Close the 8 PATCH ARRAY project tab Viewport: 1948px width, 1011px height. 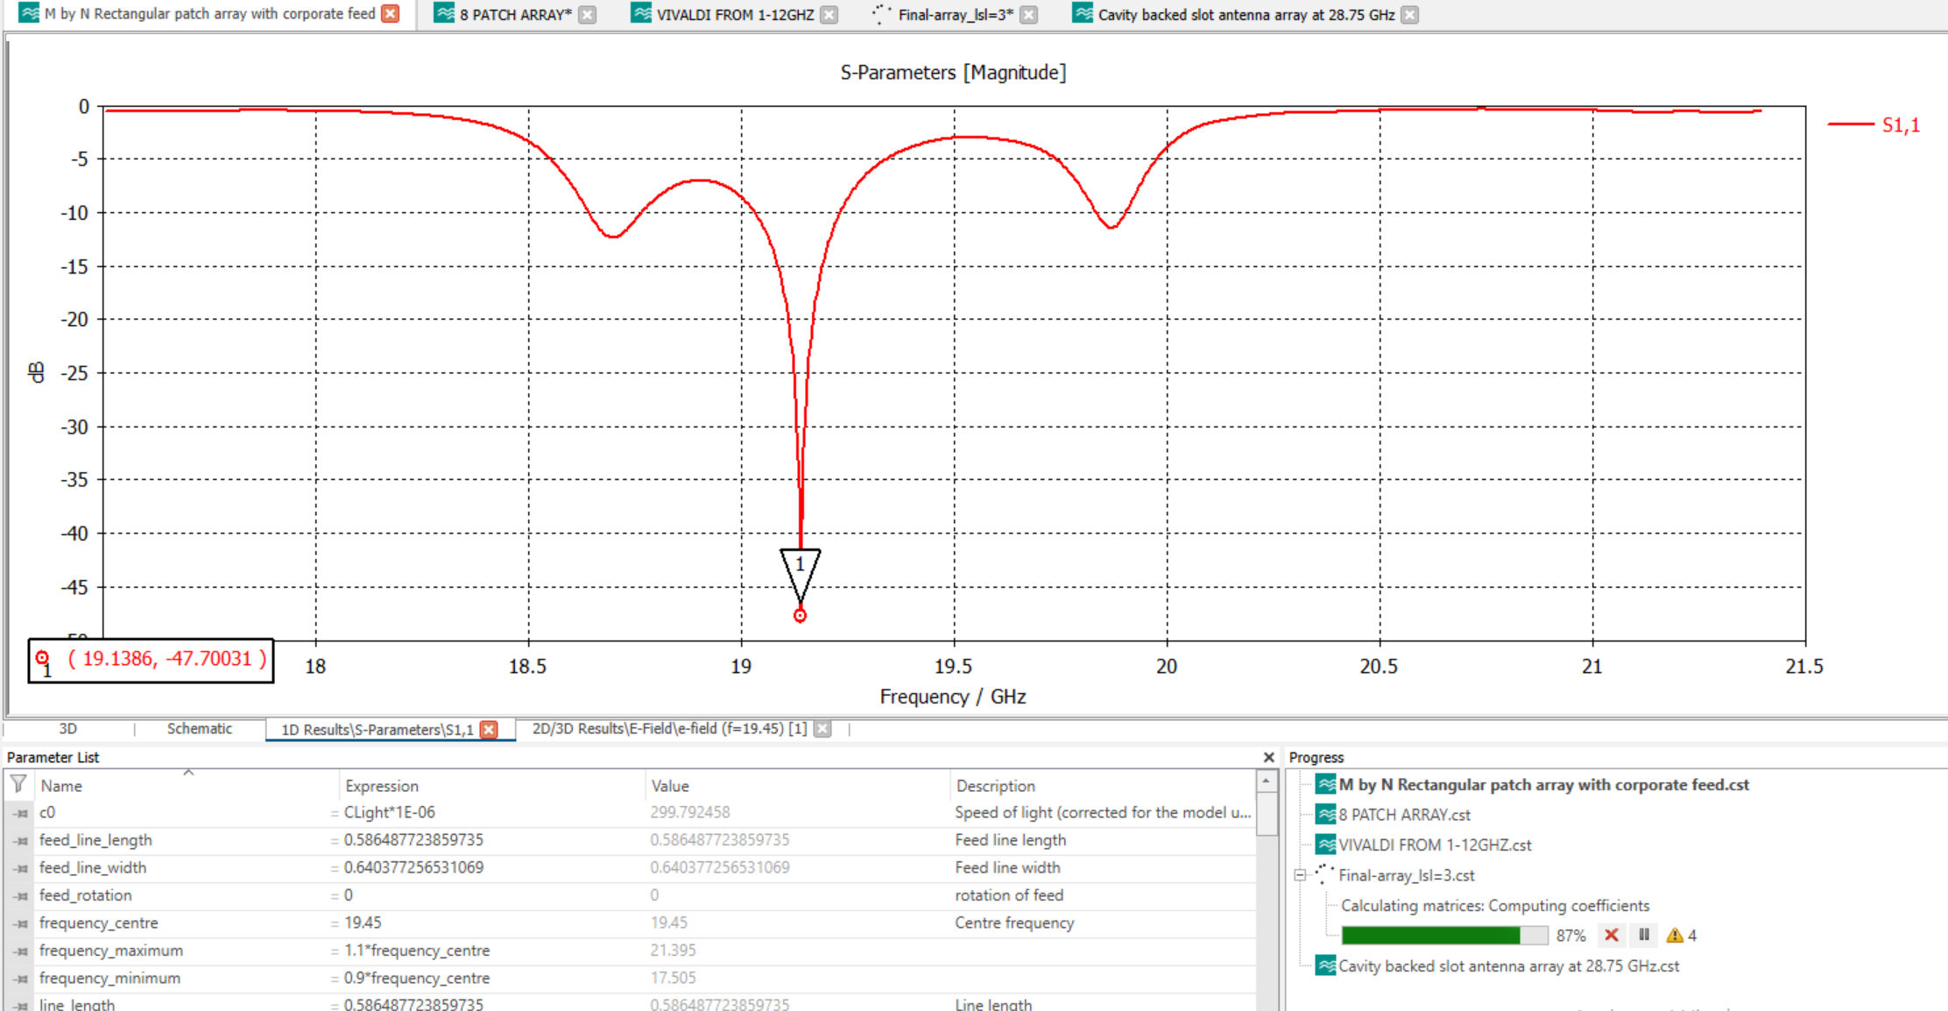coord(589,15)
